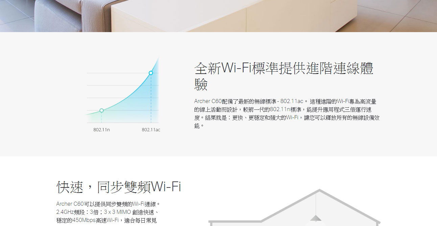This screenshot has height=226, width=437.
Task: Click the paragraph starting Archer C60配備了最新的無線標準
Action: (x=287, y=114)
